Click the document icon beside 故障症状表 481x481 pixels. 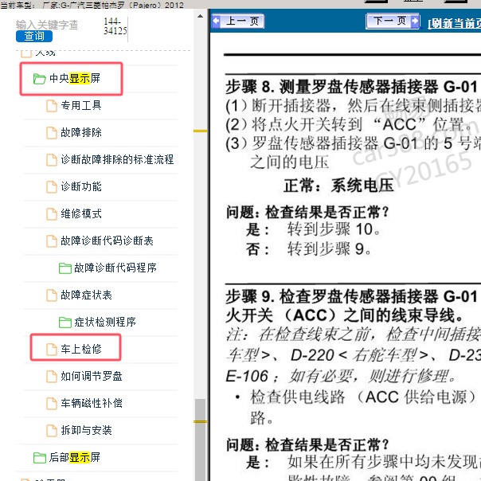click(52, 295)
